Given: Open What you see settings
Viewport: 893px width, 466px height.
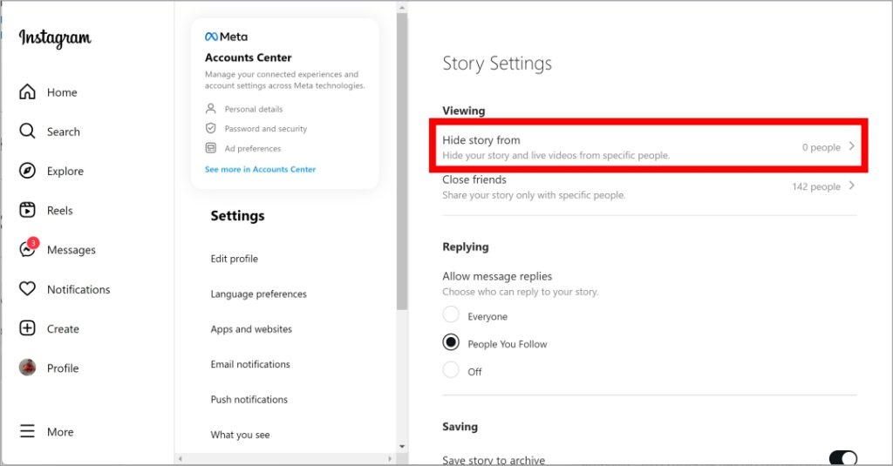Looking at the screenshot, I should (240, 435).
